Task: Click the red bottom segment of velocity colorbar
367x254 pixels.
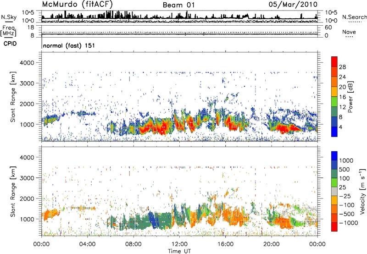Action: coord(334,227)
